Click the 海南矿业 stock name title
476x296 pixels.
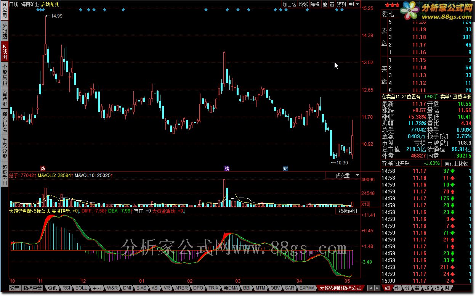coord(30,4)
